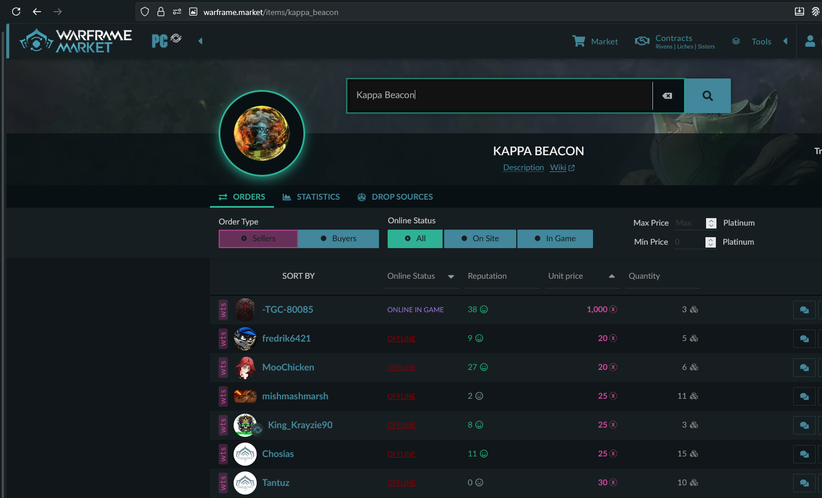Open the tracking protection shield icon
The image size is (822, 498).
pyautogui.click(x=145, y=12)
